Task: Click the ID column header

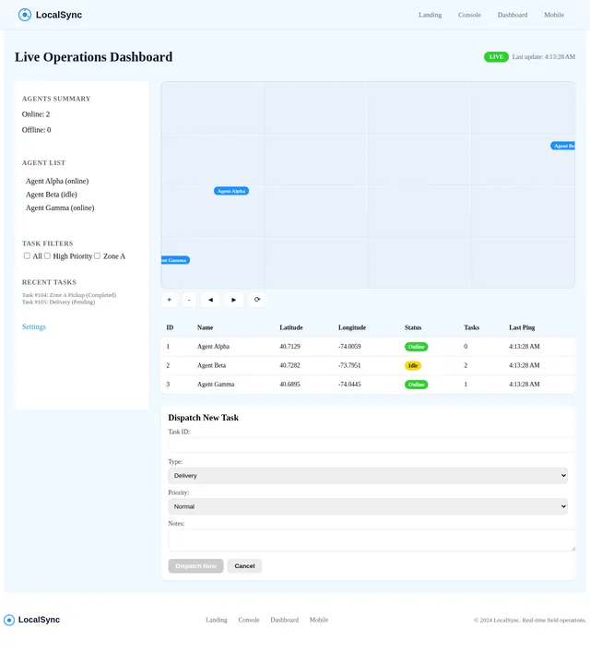Action: point(170,327)
